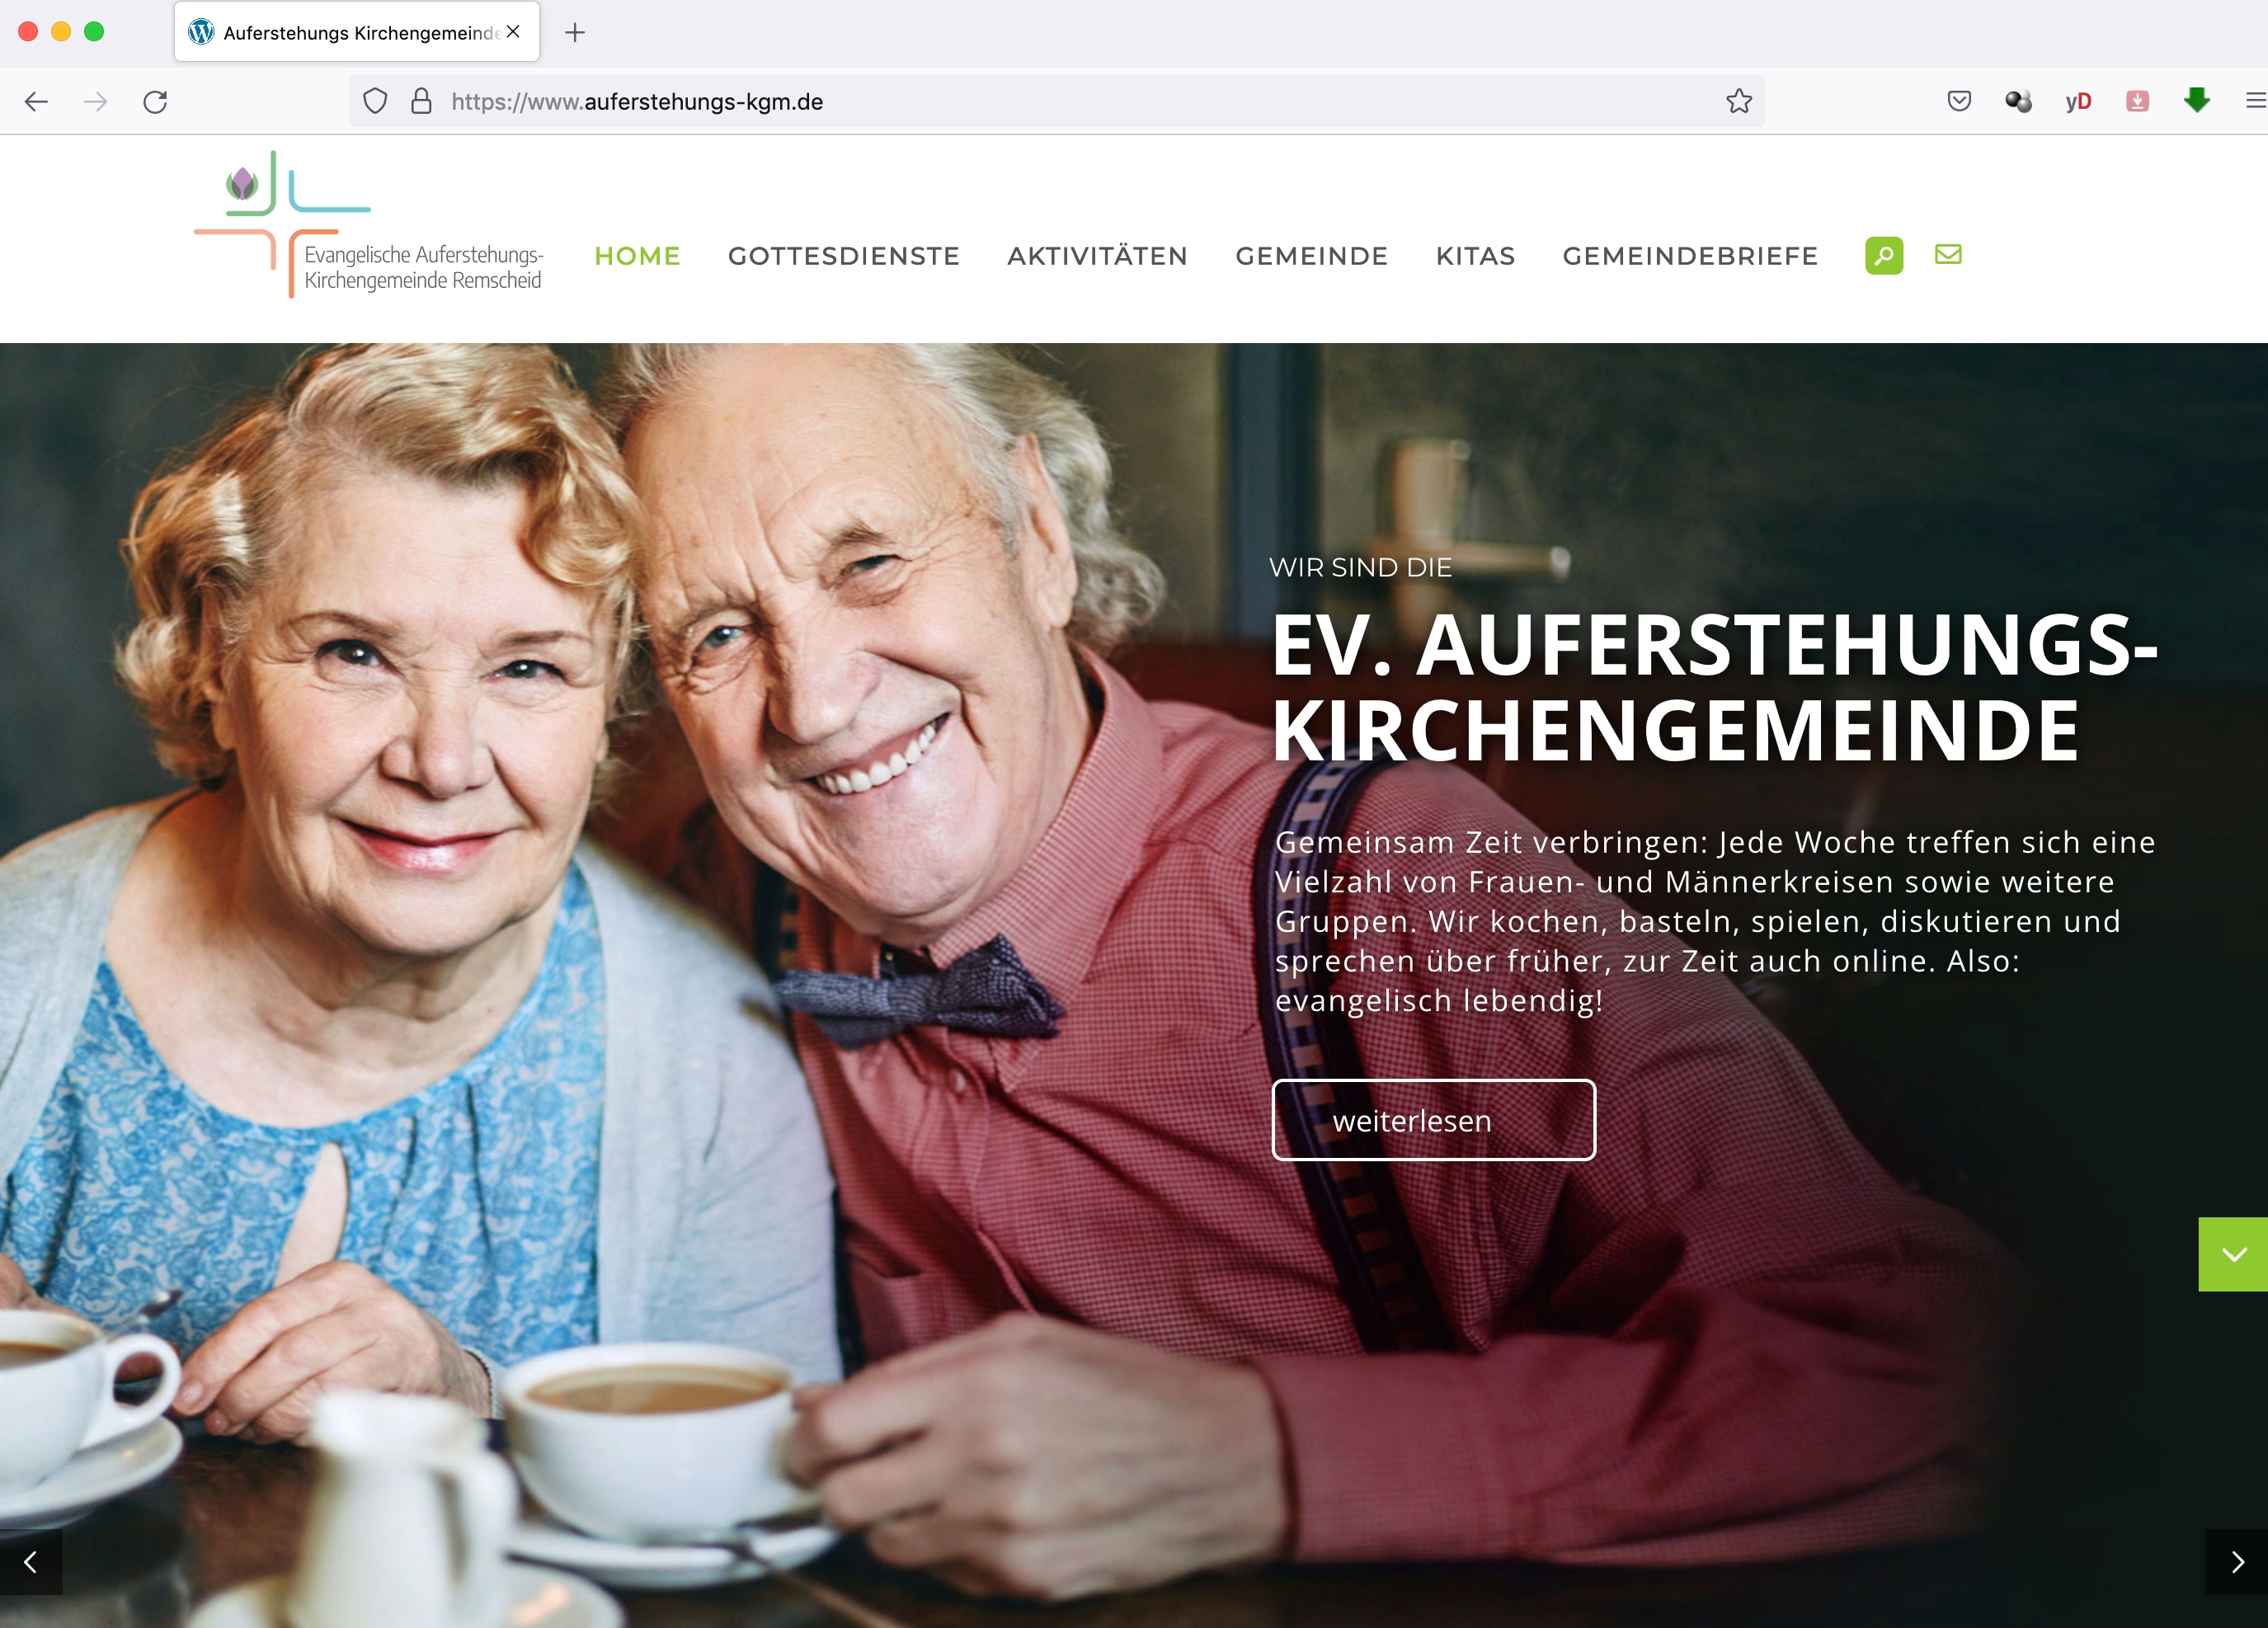Select the Kitas navigation link
The width and height of the screenshot is (2268, 1628).
[1475, 256]
